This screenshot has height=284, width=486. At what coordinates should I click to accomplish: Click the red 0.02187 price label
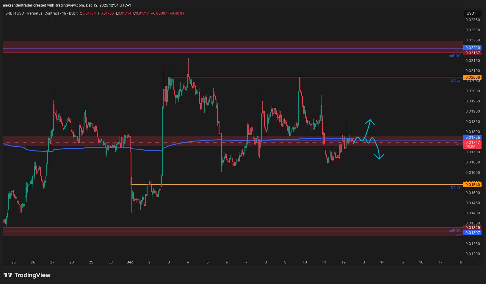[x=472, y=53]
